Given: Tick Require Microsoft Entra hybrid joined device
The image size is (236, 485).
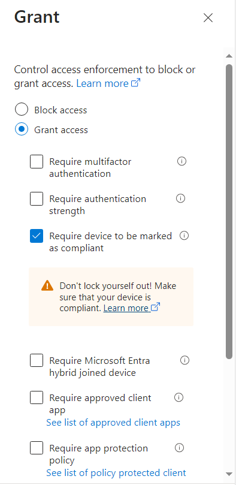Looking at the screenshot, I should [x=37, y=361].
